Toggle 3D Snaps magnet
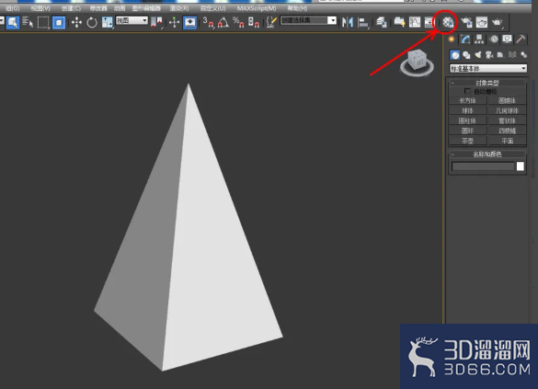This screenshot has height=389, width=538. (x=208, y=23)
